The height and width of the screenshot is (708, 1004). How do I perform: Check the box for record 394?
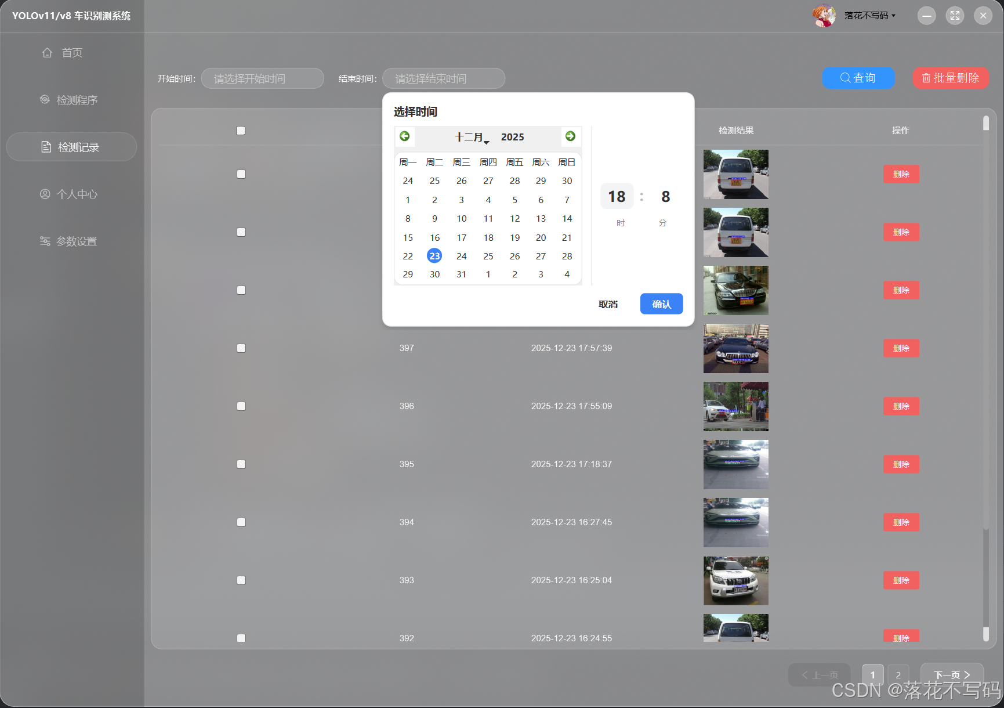click(241, 522)
